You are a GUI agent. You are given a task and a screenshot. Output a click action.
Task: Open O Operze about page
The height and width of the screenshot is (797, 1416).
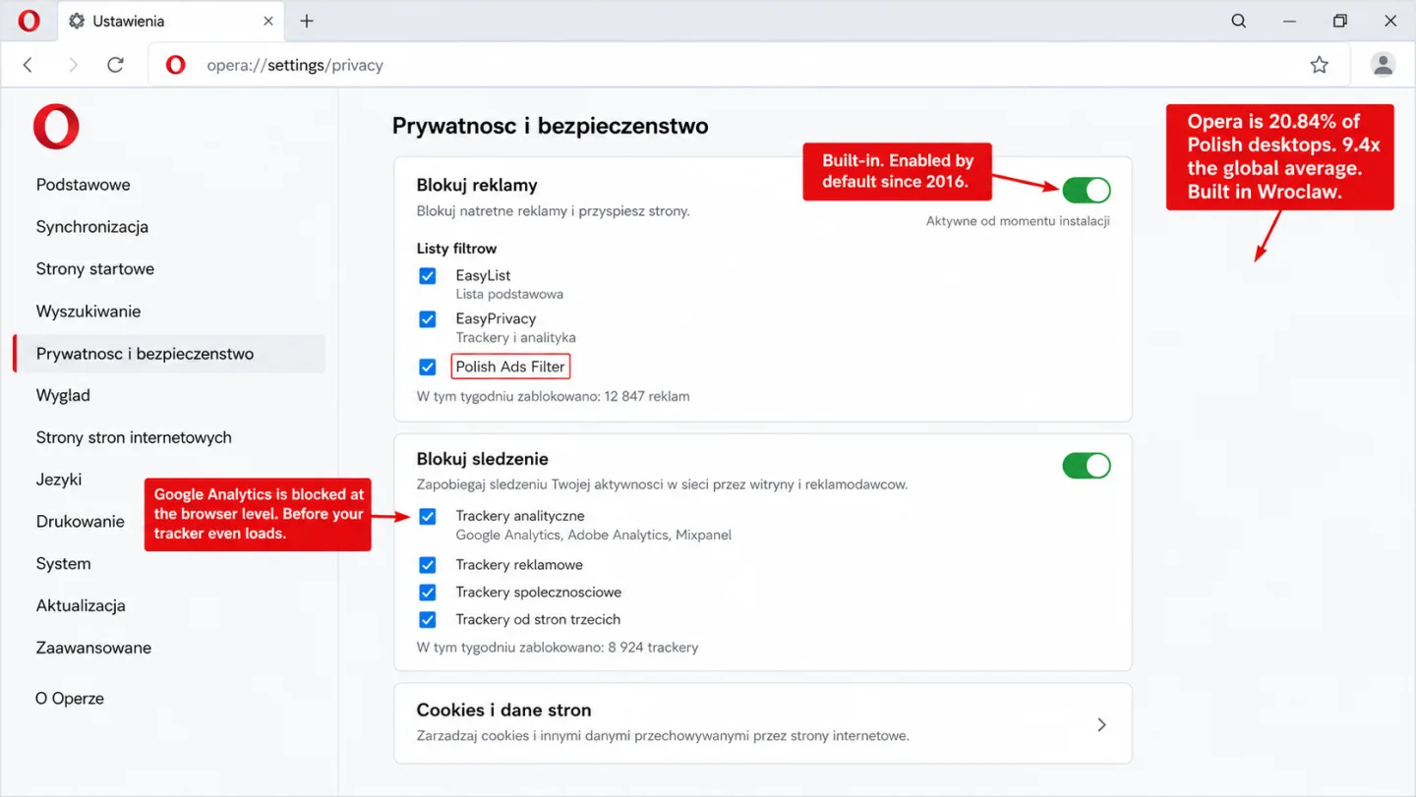pyautogui.click(x=70, y=699)
